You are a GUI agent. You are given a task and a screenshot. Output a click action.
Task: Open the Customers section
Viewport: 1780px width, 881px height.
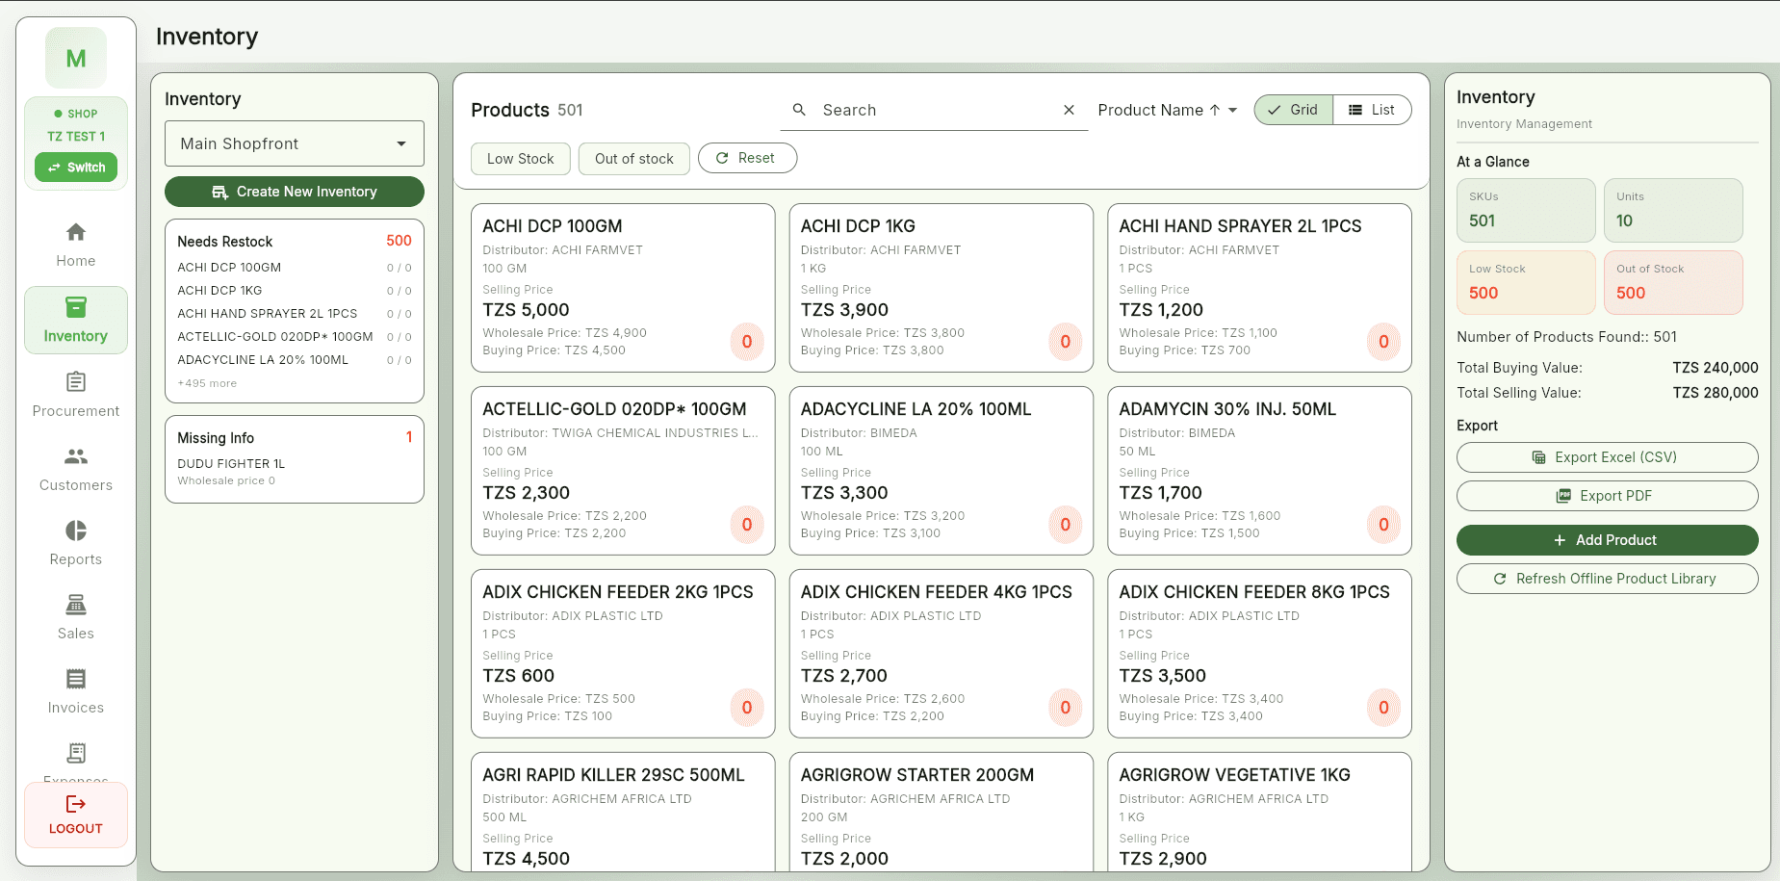(x=76, y=469)
